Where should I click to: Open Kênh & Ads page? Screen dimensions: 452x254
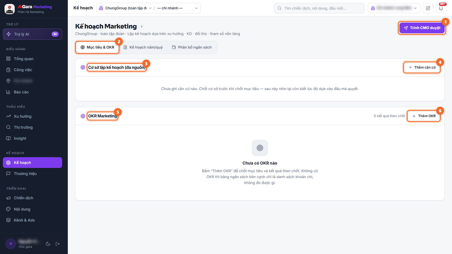[x=32, y=220]
